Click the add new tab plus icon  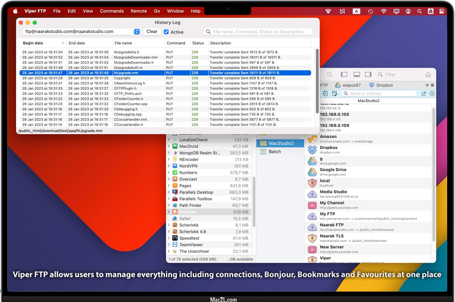427,85
